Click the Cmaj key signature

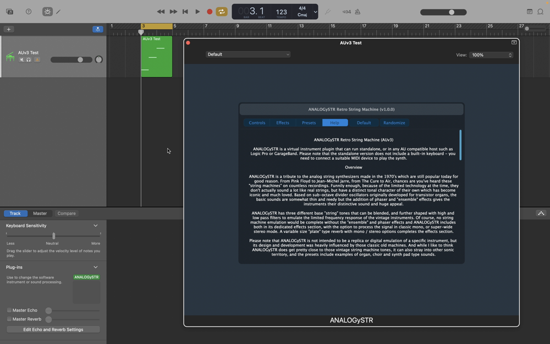point(302,15)
